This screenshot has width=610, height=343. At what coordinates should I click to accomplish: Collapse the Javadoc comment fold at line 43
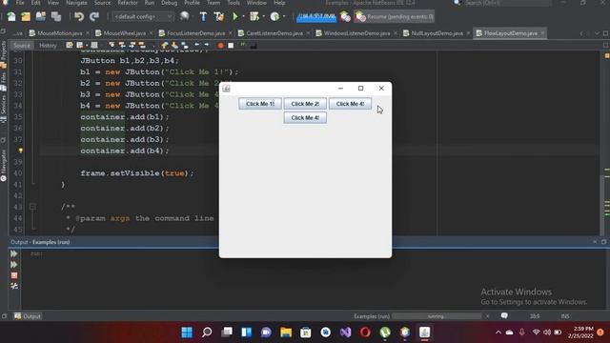pyautogui.click(x=32, y=207)
